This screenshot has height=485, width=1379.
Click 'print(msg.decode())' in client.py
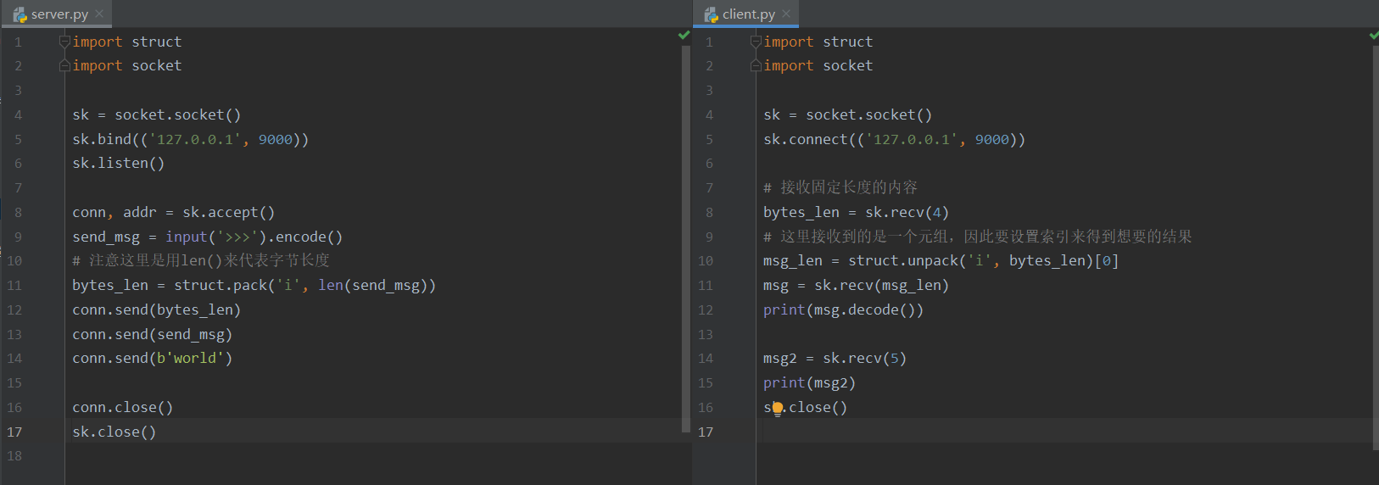(843, 309)
